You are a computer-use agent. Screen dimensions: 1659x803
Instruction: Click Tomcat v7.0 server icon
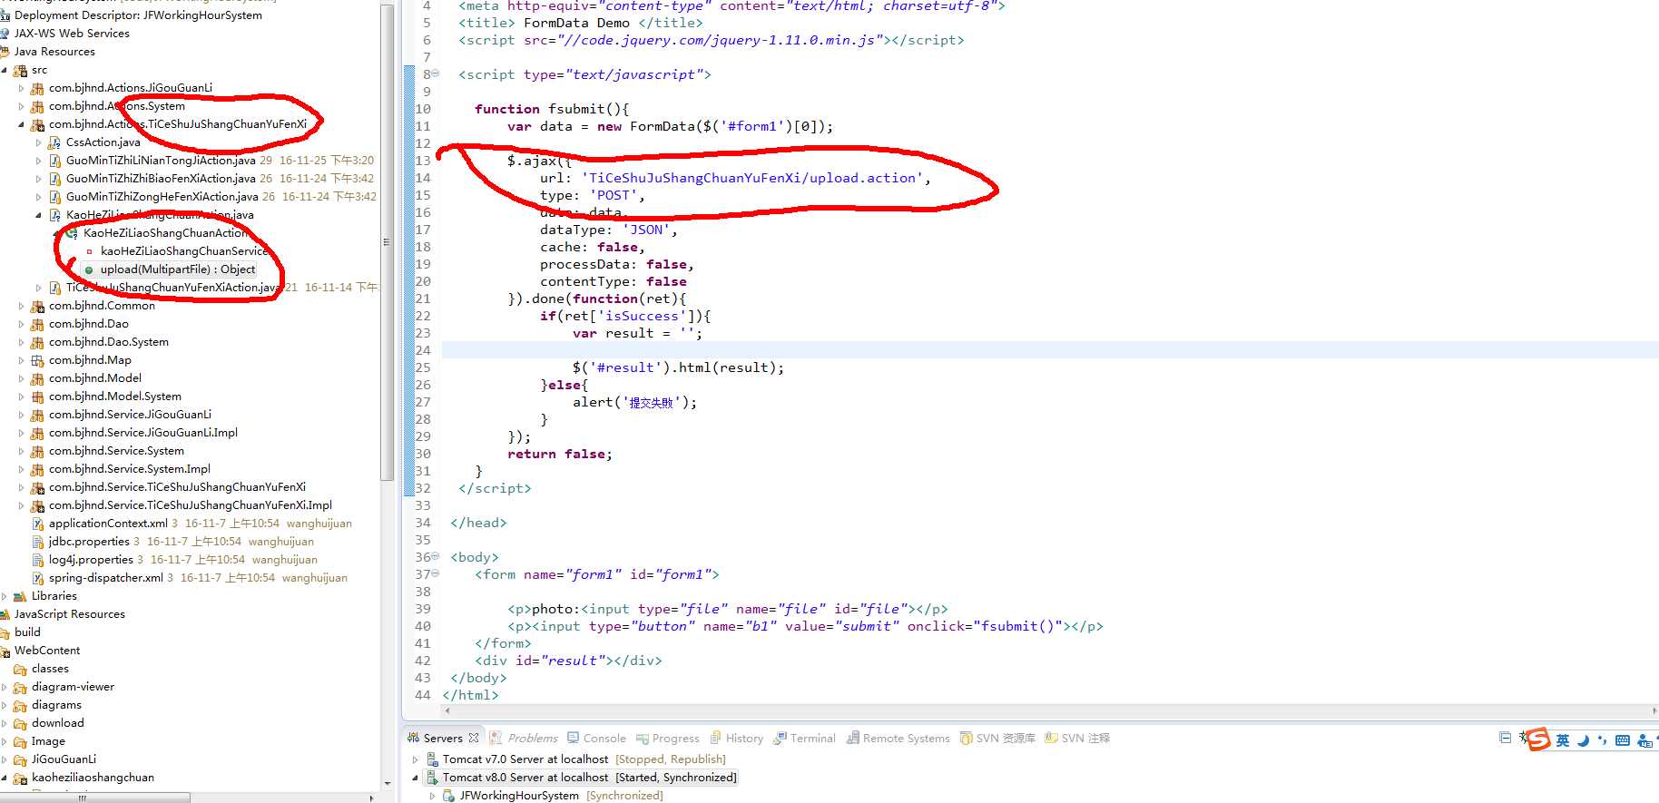(432, 759)
